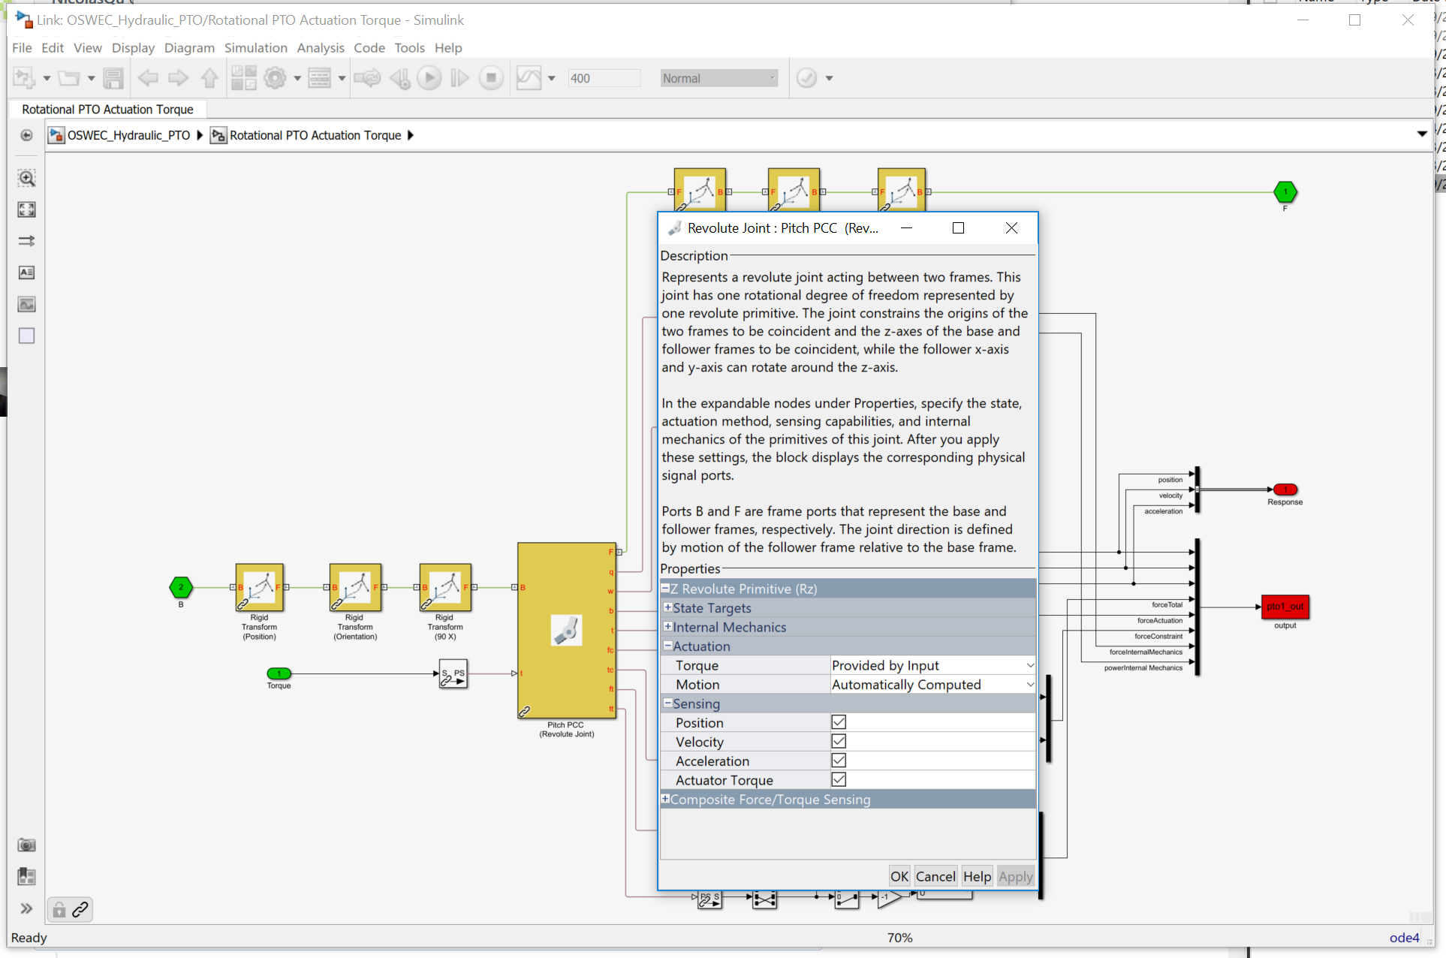
Task: Run the simulation from the toolbar
Action: (x=429, y=77)
